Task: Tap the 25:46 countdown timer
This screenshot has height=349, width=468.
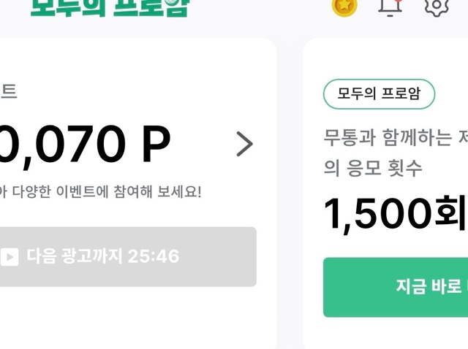Action: tap(153, 257)
